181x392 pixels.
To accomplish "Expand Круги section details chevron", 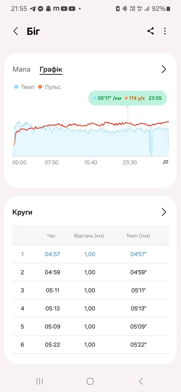I will click(164, 212).
